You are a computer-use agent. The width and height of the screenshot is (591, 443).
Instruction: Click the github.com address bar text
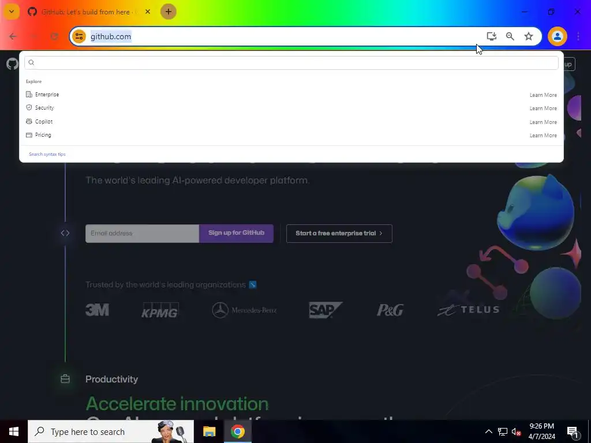[111, 36]
